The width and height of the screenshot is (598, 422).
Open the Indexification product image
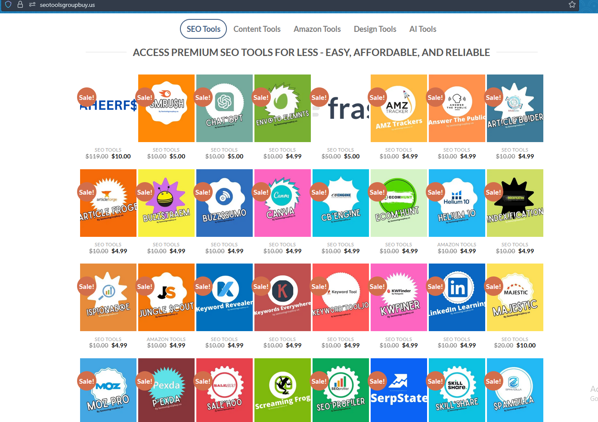coord(515,203)
